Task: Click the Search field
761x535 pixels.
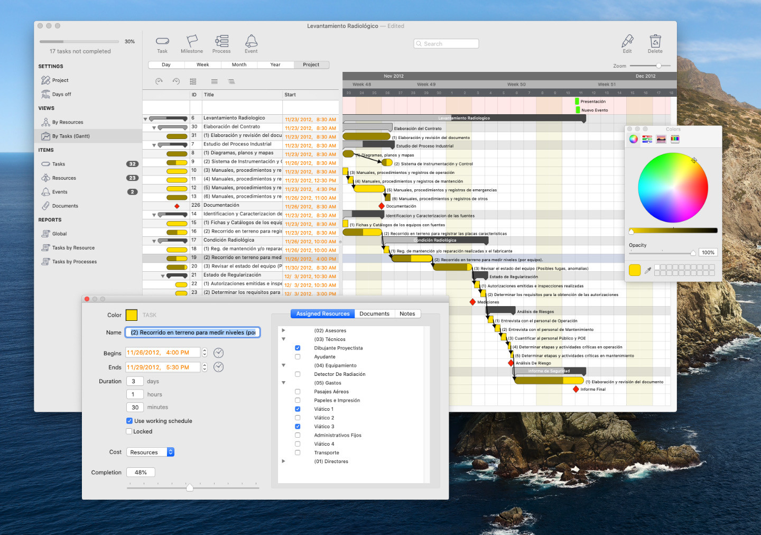Action: click(447, 44)
